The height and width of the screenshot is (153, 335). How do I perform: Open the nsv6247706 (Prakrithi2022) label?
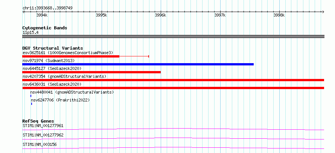[60, 100]
